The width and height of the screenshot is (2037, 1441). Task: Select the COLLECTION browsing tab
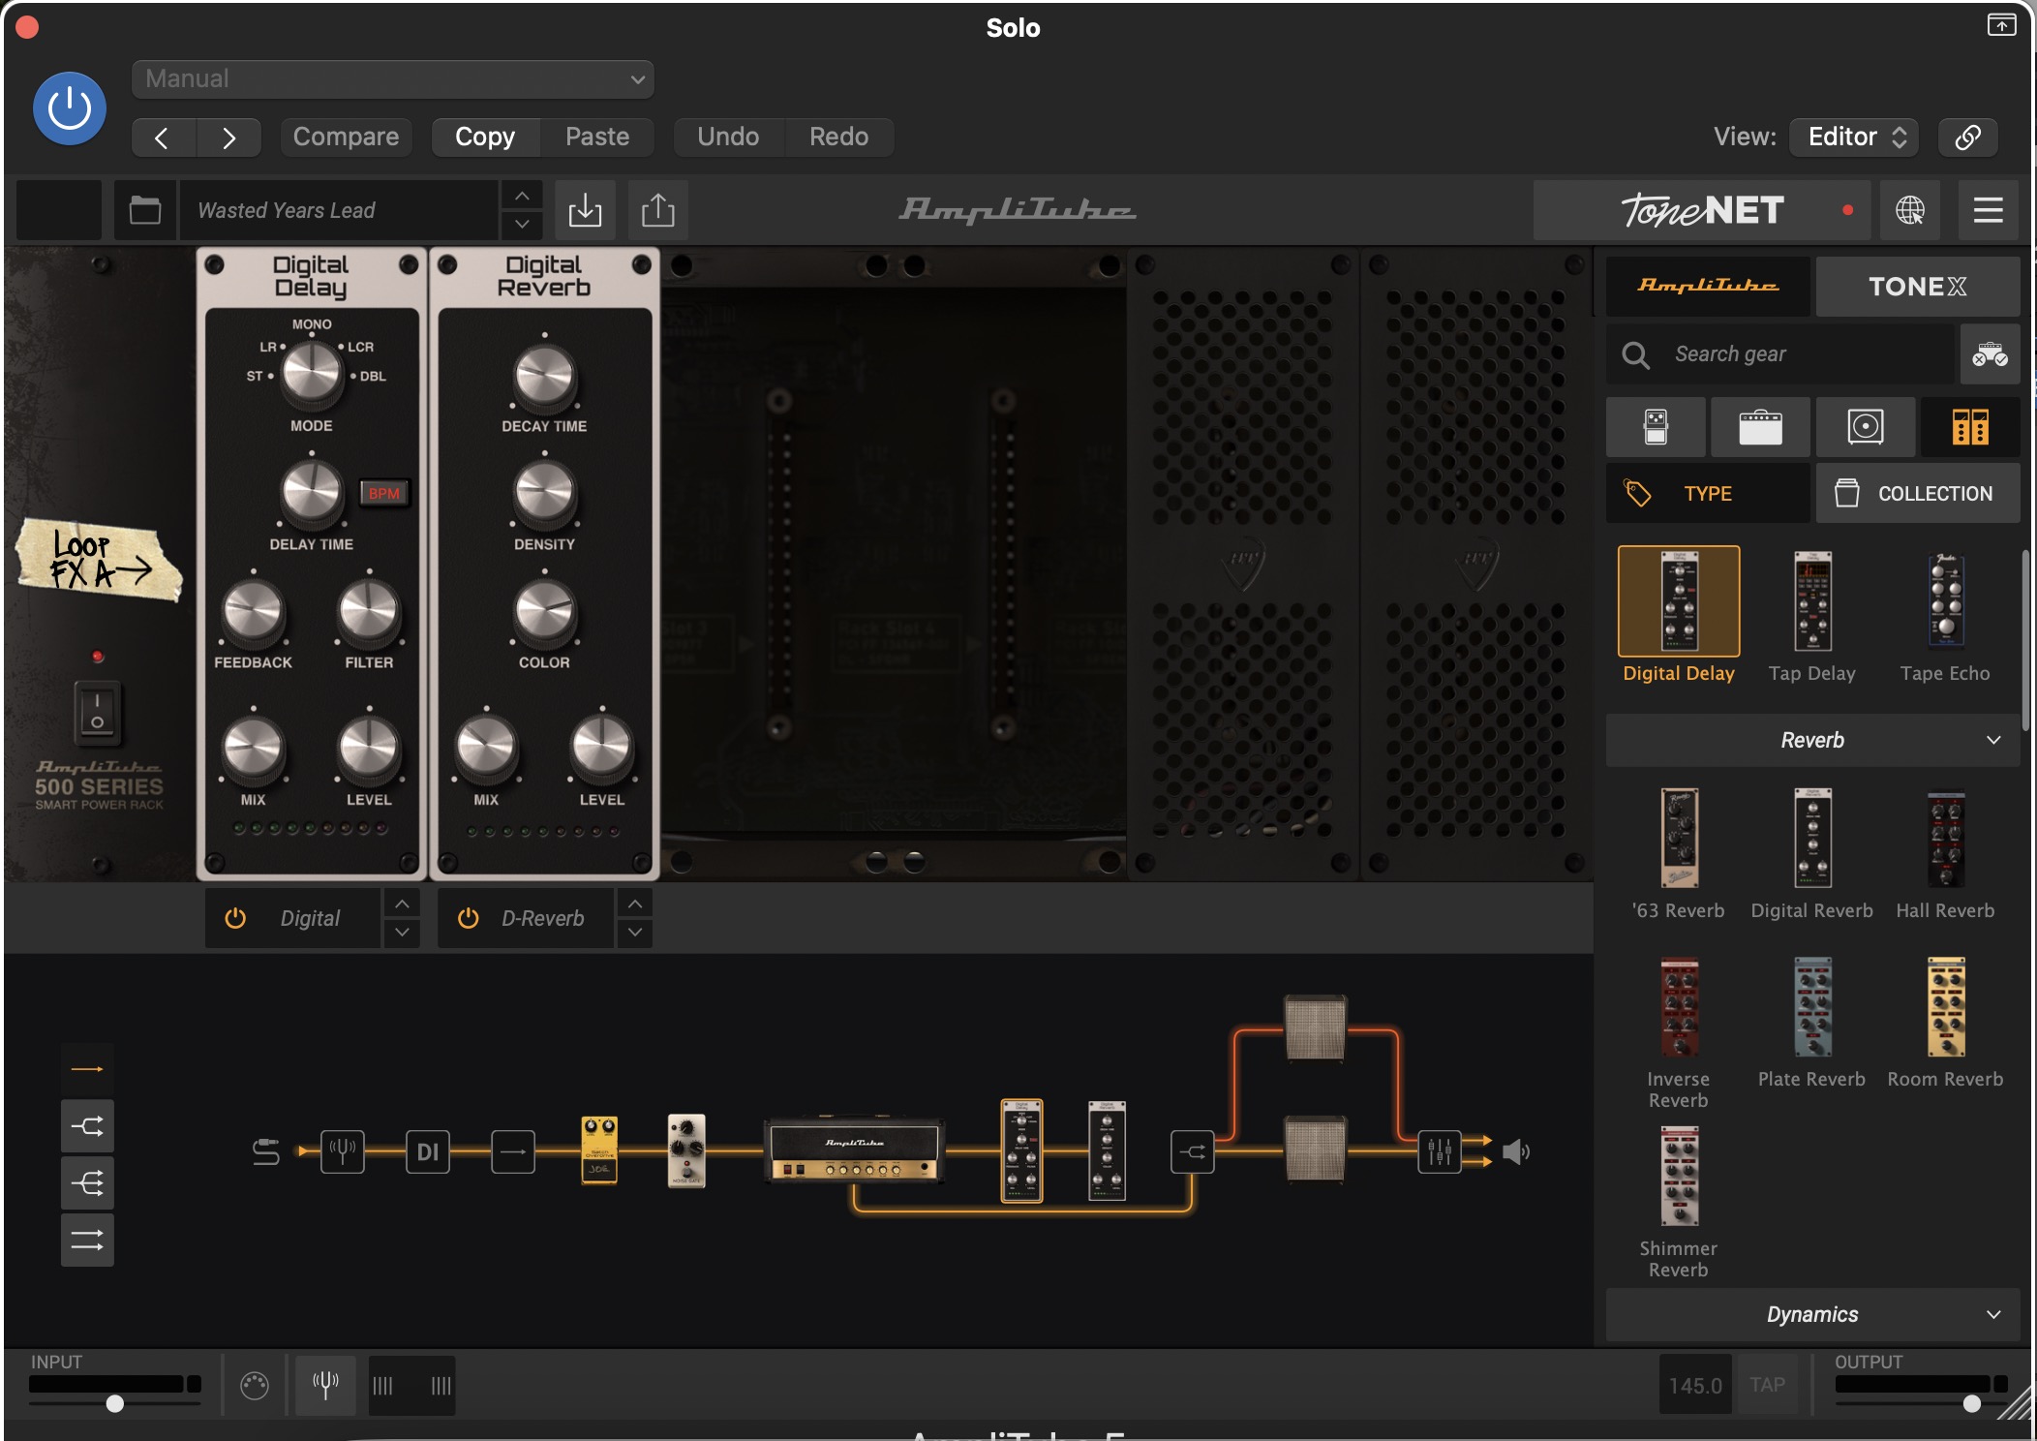point(1918,493)
